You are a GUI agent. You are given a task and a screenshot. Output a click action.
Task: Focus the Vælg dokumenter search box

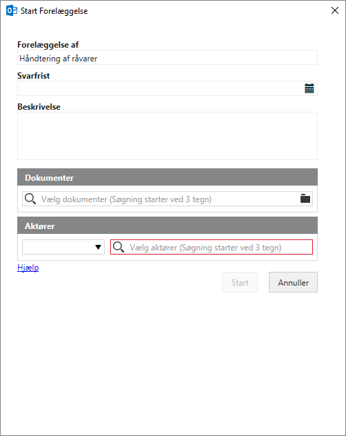point(167,199)
